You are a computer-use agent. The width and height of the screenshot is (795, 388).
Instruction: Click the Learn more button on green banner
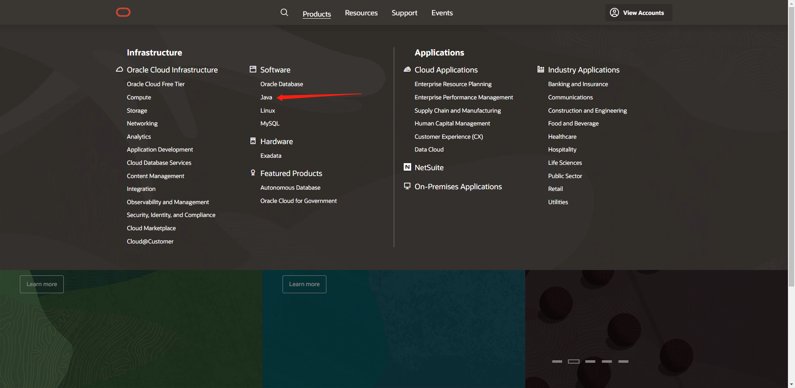point(42,284)
